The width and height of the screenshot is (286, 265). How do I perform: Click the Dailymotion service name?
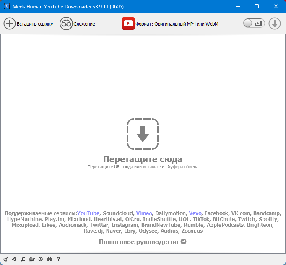click(x=170, y=213)
